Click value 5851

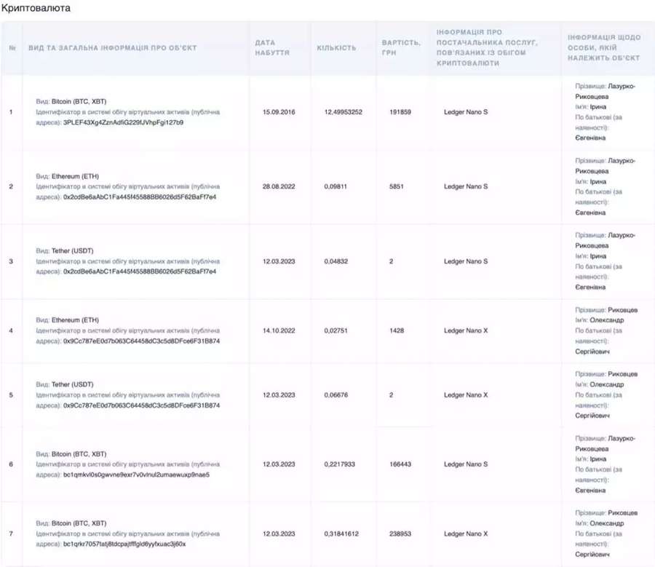tap(397, 186)
